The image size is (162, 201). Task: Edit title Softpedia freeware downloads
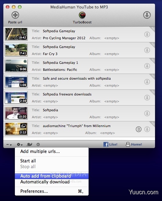pyautogui.click(x=67, y=94)
